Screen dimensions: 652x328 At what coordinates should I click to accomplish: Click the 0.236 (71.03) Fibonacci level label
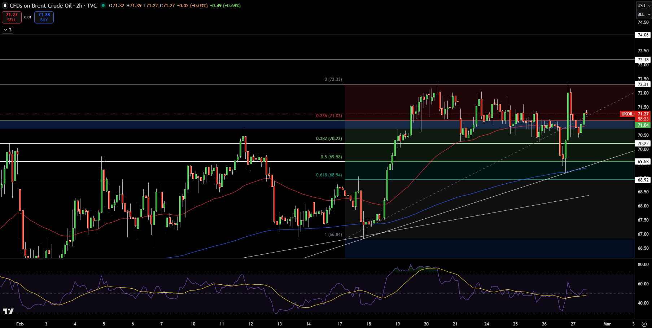(x=329, y=116)
